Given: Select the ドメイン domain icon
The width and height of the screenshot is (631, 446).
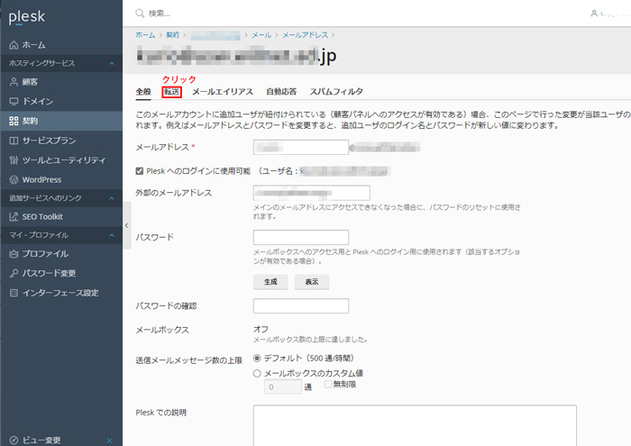Looking at the screenshot, I should pyautogui.click(x=13, y=101).
